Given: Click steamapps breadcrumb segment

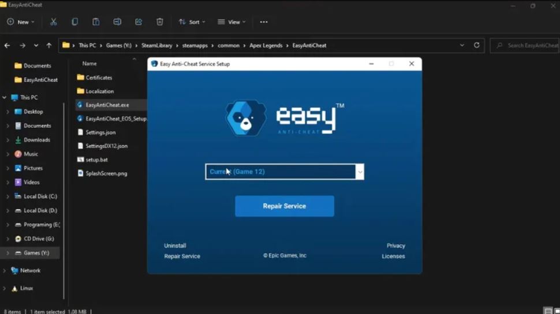Looking at the screenshot, I should coord(195,46).
